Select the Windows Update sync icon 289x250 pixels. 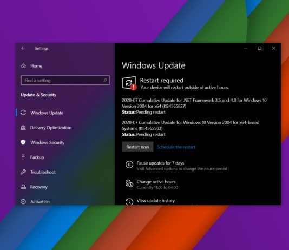tap(23, 113)
